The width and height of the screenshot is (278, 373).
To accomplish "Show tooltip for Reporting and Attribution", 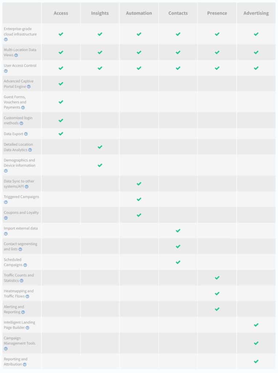I will click(25, 364).
